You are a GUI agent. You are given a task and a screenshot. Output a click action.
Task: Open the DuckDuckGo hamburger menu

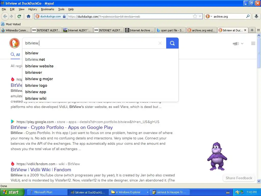pyautogui.click(x=253, y=43)
